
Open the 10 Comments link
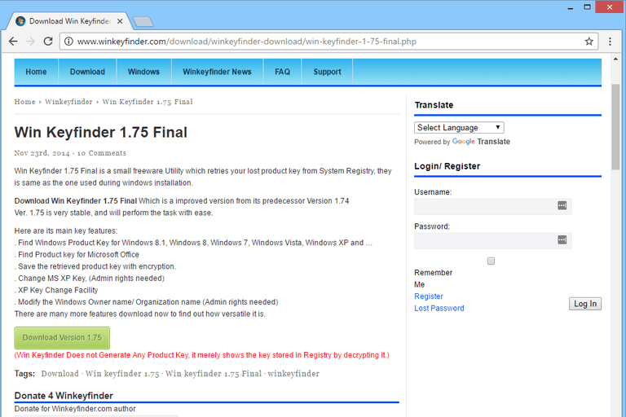pos(101,153)
